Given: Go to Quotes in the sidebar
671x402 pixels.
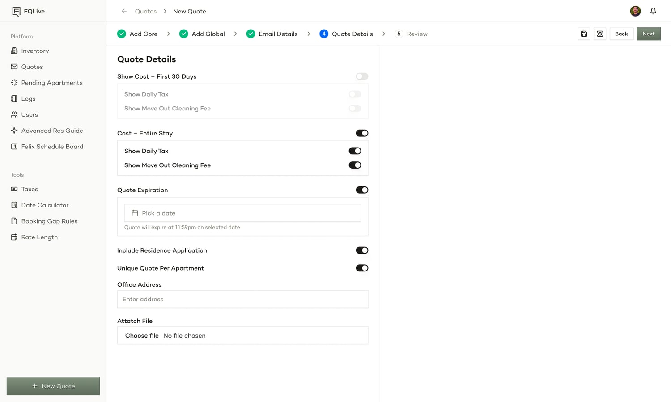Looking at the screenshot, I should [x=27, y=67].
